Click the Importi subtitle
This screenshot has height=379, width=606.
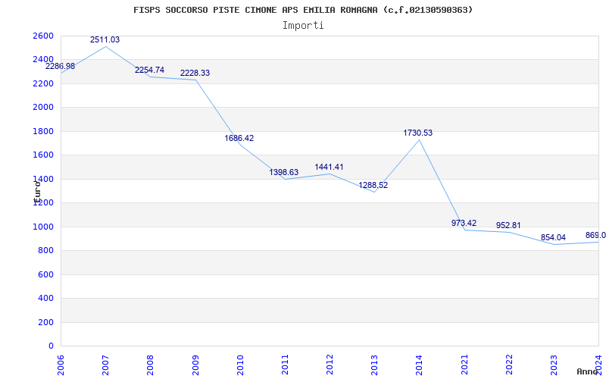coord(303,26)
